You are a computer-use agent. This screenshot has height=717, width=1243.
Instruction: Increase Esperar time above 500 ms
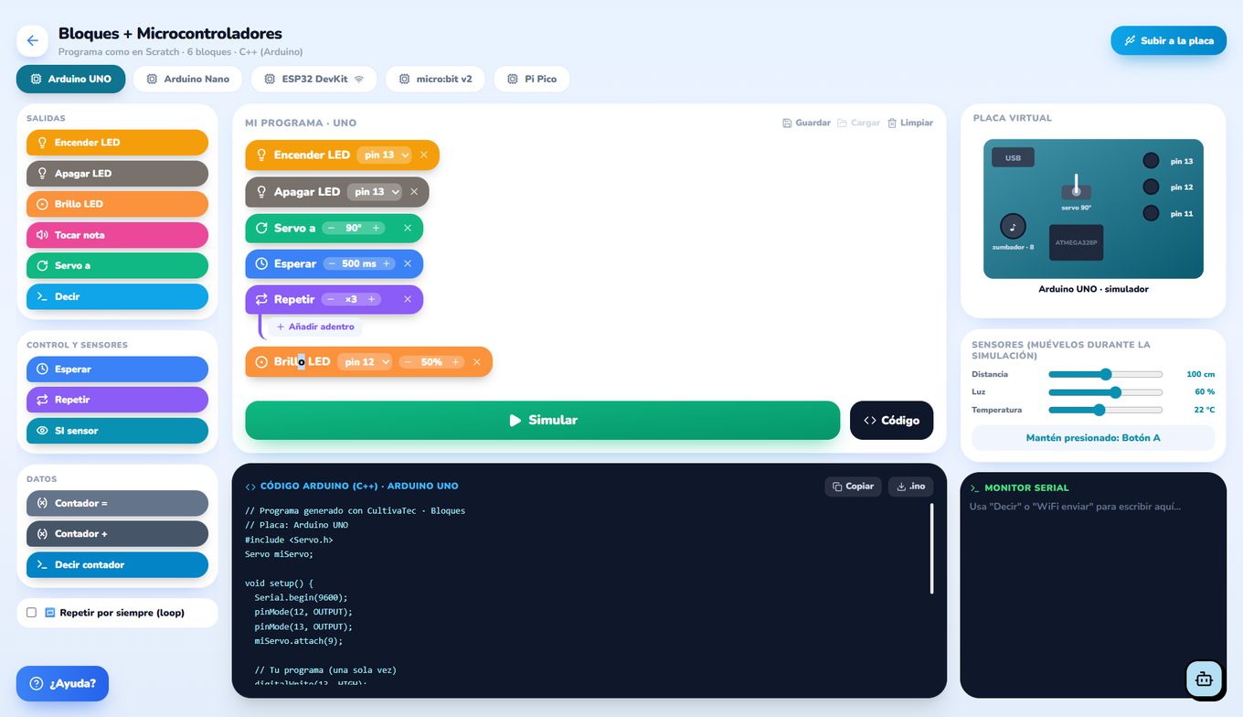click(x=387, y=263)
